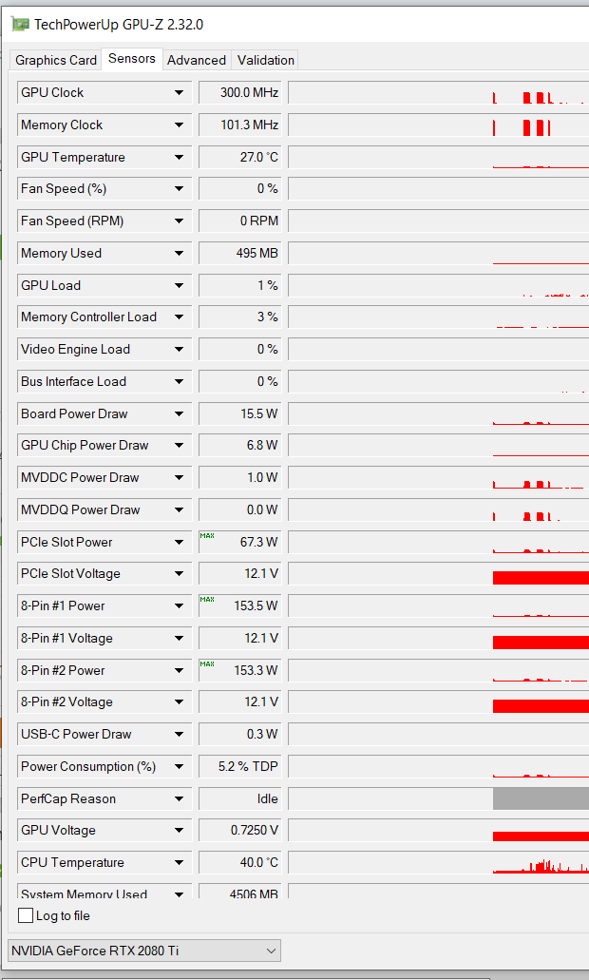Open Bus Interface Load dropdown
The height and width of the screenshot is (980, 589).
179,382
